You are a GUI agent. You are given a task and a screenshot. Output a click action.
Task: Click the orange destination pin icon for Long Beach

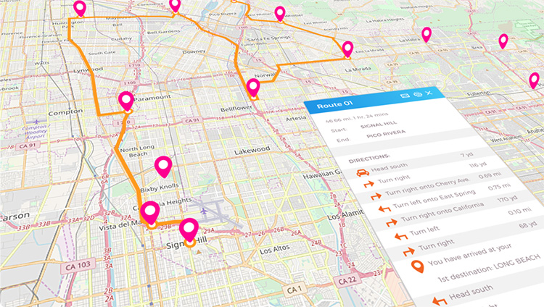(x=418, y=266)
